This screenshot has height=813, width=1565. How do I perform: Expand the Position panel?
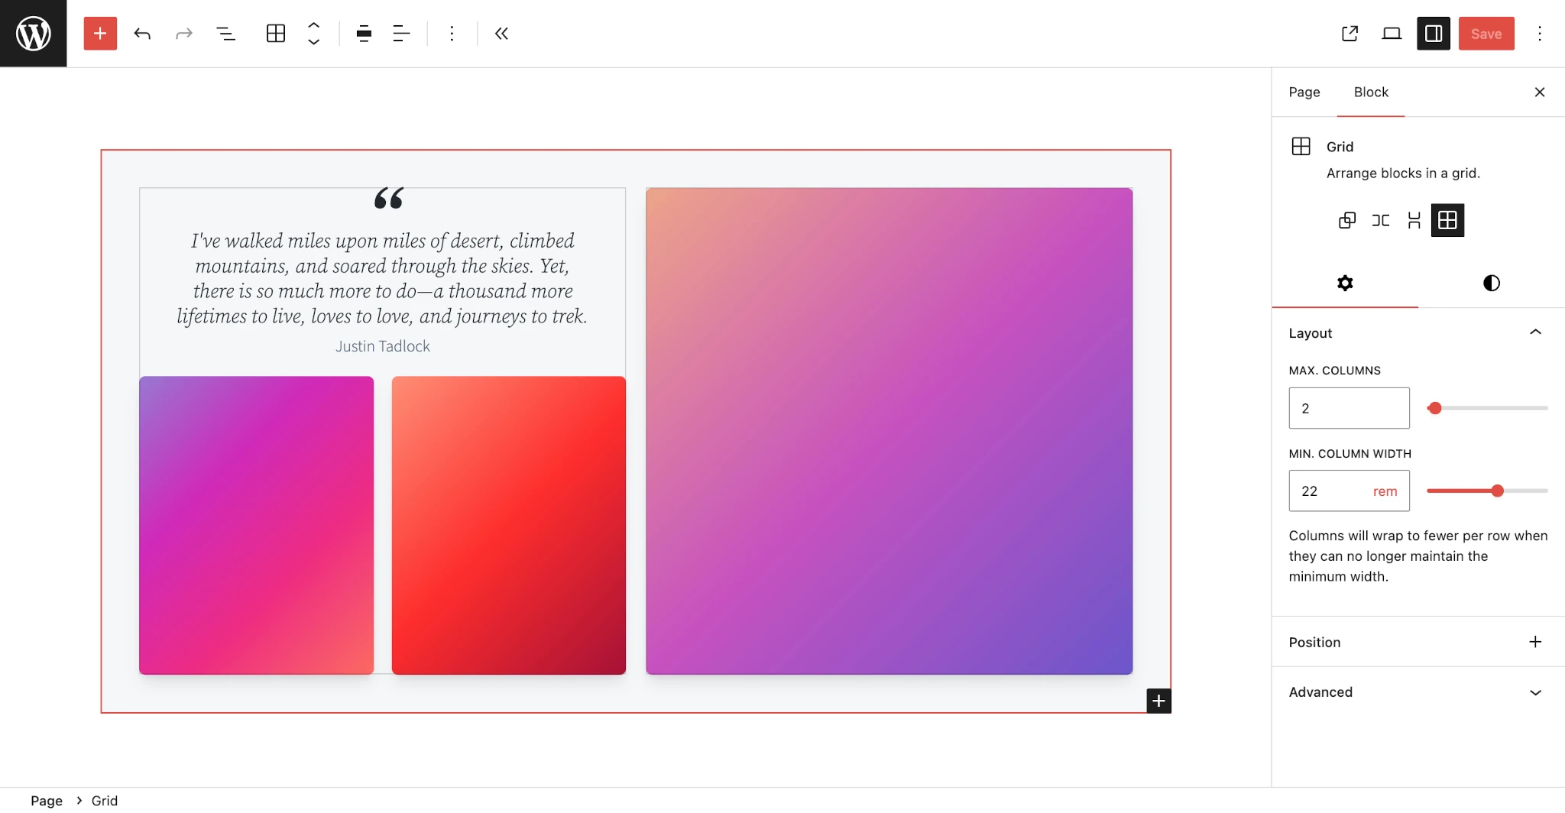[1535, 642]
